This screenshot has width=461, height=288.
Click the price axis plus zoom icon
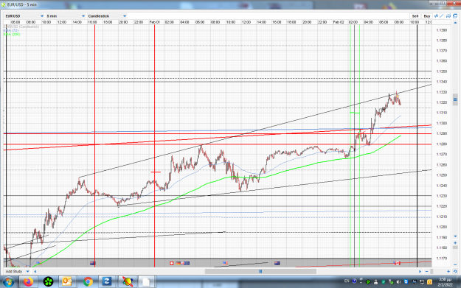coord(455,243)
